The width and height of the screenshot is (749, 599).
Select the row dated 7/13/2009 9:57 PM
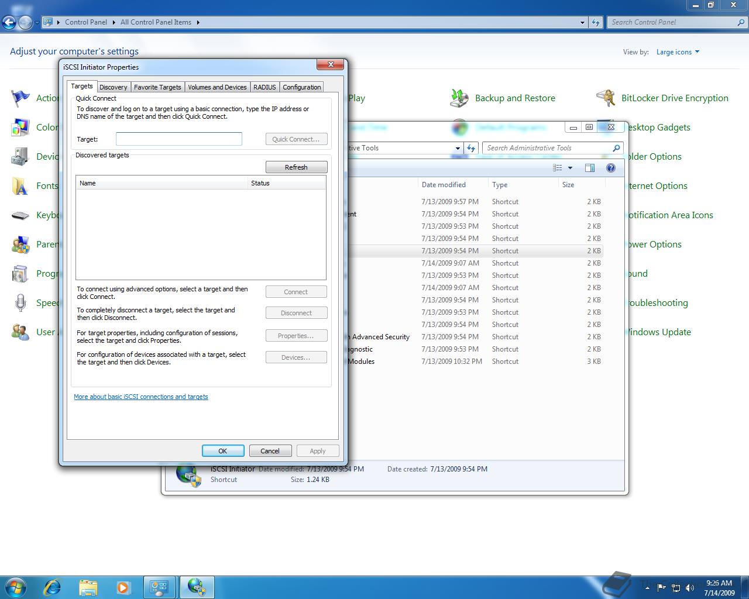tap(475, 202)
